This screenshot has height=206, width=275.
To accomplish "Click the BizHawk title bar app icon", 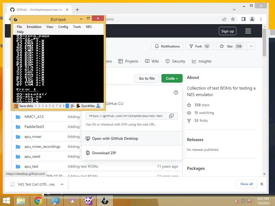I will pos(15,19).
